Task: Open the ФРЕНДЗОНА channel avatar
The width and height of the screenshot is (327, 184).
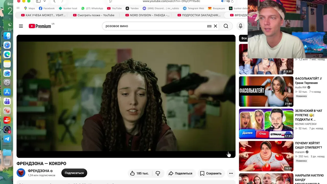Action: point(21,173)
